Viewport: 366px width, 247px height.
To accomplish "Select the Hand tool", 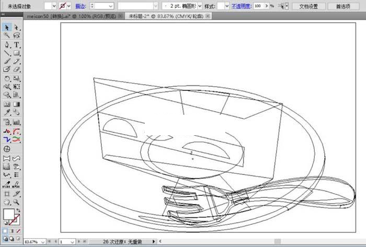I will pos(7,202).
